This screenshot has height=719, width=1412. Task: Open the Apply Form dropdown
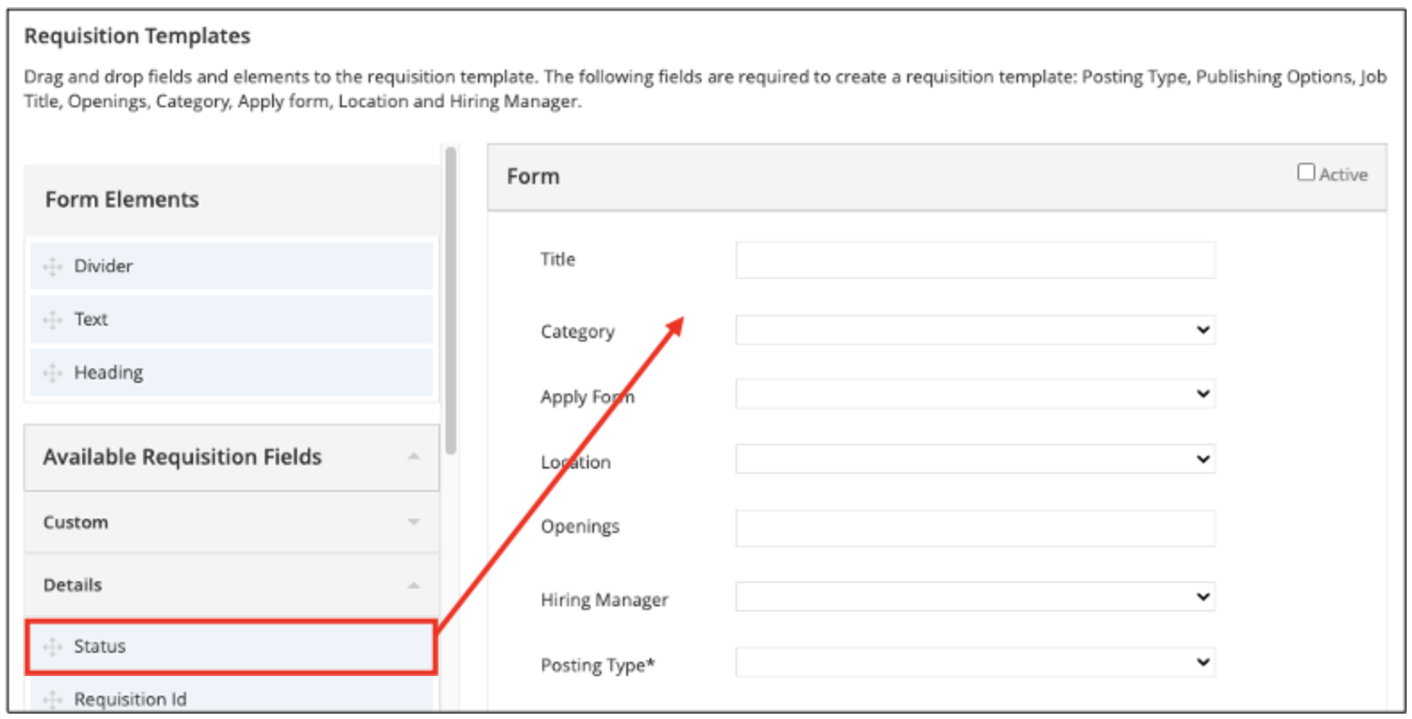tap(975, 394)
